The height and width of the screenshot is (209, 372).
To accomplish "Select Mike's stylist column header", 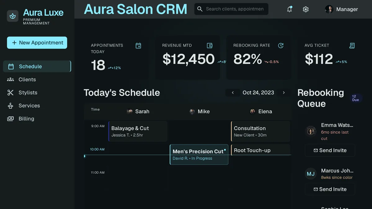I will 200,111.
